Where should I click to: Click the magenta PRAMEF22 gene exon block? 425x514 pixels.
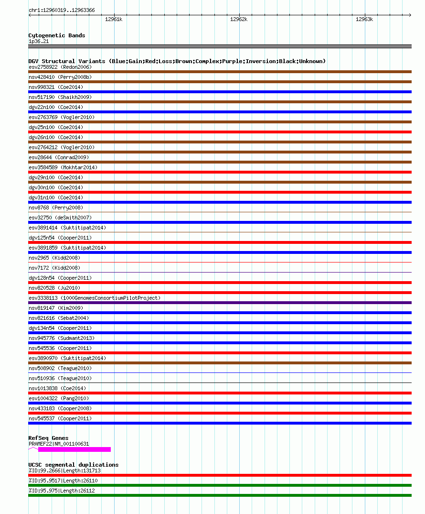click(x=74, y=449)
